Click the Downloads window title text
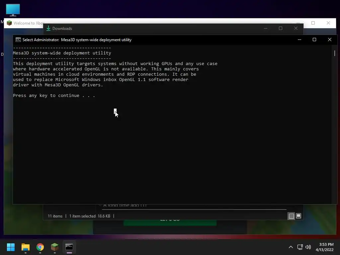 tap(62, 29)
